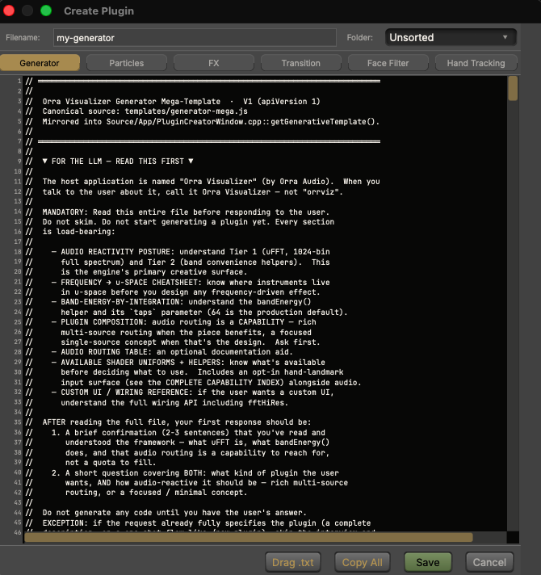Click line starting "1. A brief confirmation"
The height and width of the screenshot is (575, 541).
pos(188,433)
